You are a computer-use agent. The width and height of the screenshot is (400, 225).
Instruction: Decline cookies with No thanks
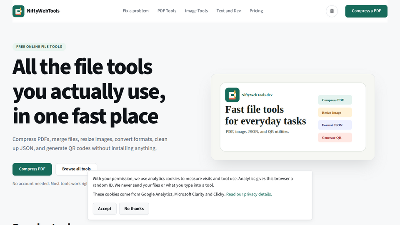coord(134,209)
